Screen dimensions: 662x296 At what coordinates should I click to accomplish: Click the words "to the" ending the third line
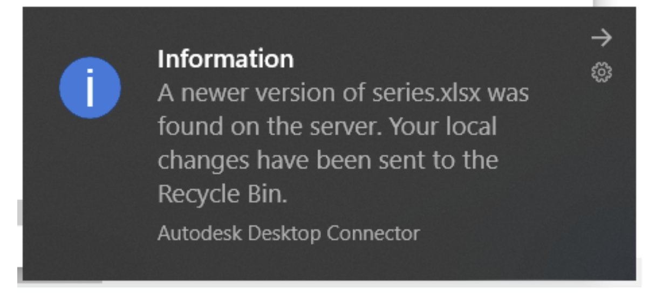468,161
